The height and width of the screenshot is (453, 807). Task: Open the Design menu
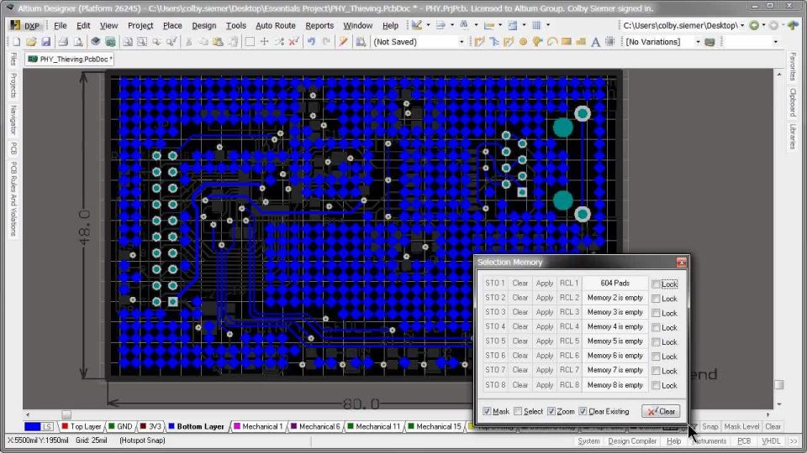(x=203, y=25)
